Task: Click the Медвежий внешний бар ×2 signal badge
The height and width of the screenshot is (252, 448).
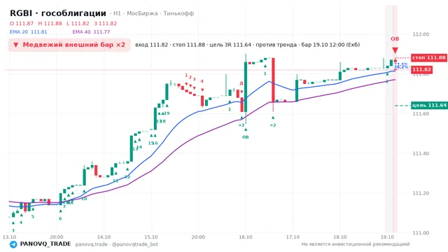Action: tap(69, 45)
